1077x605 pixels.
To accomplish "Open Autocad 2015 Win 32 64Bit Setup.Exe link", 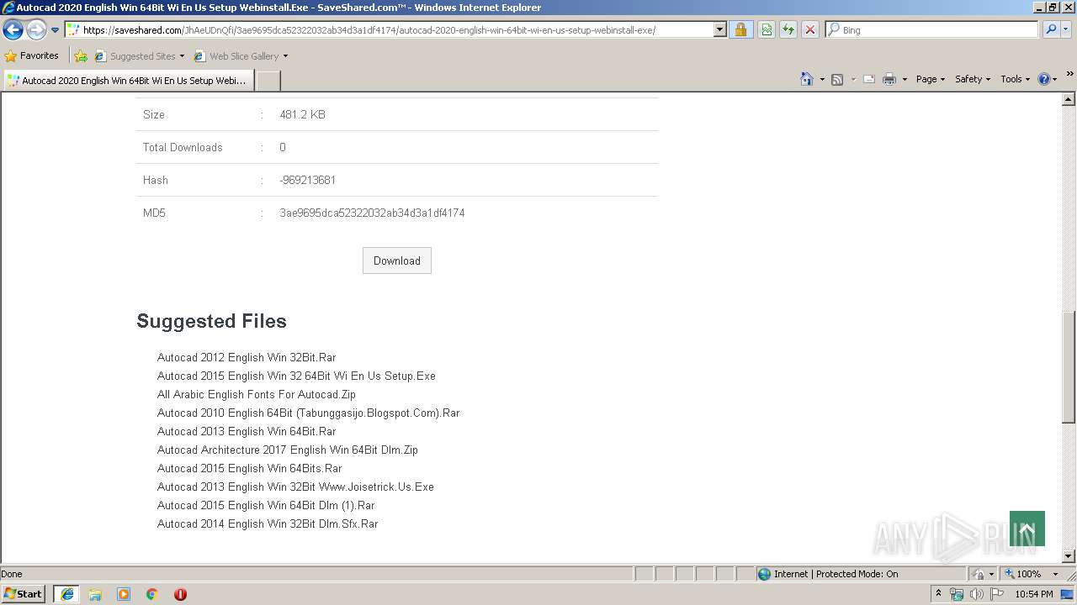I will point(296,376).
